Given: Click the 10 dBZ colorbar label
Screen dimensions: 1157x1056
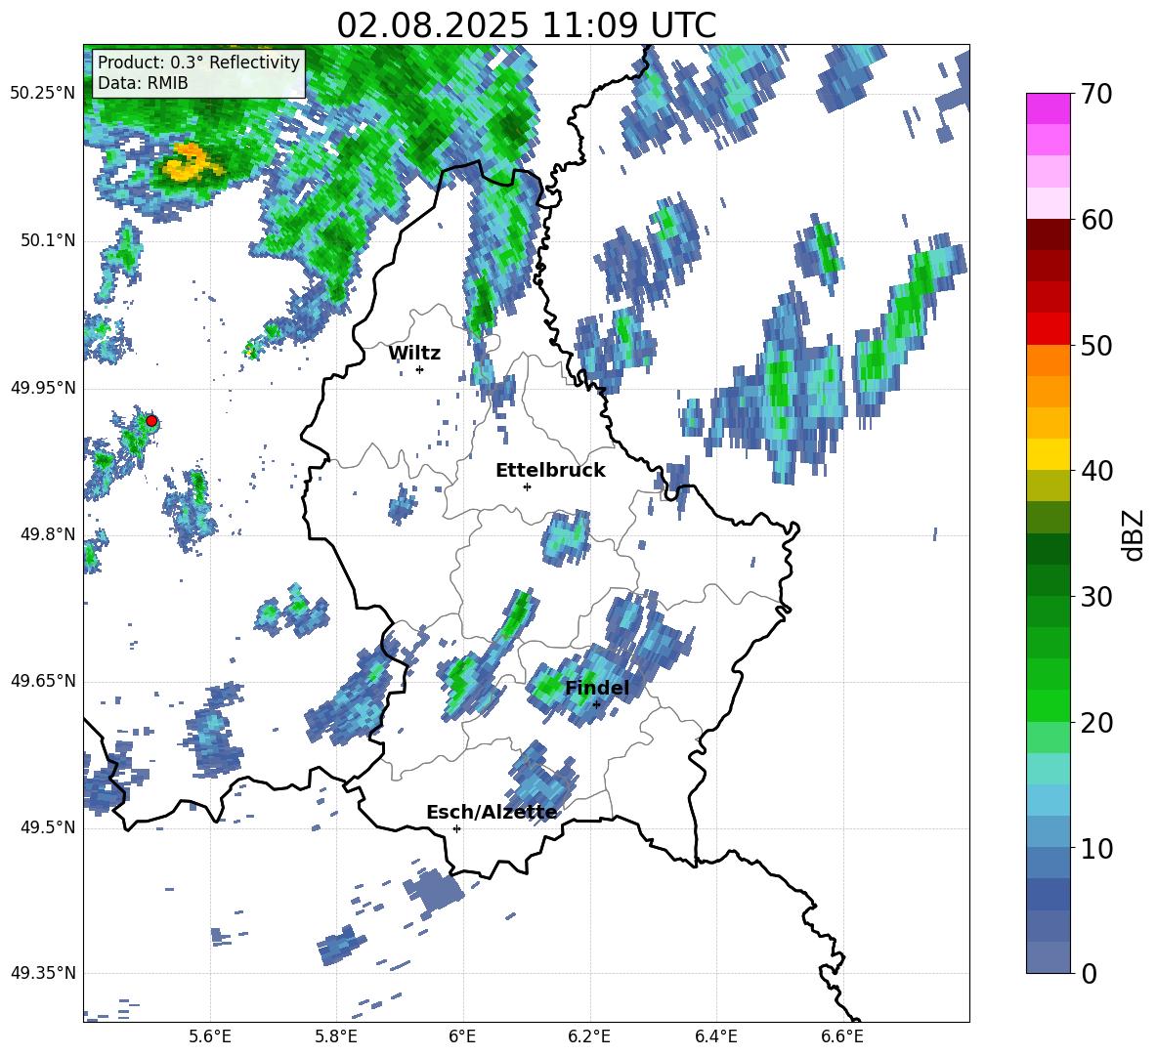Looking at the screenshot, I should [x=1095, y=848].
